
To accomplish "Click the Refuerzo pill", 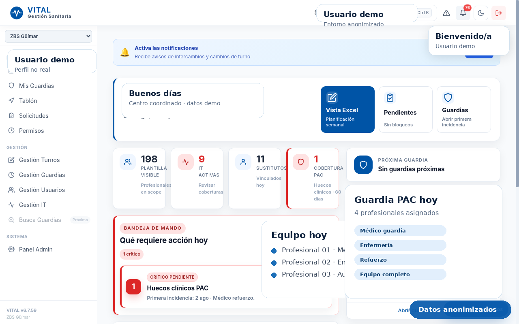I will coord(400,260).
